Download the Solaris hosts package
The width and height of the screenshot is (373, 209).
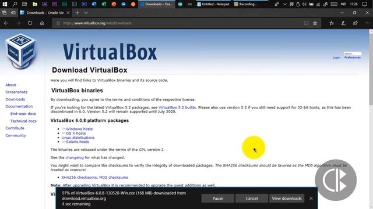pyautogui.click(x=78, y=142)
